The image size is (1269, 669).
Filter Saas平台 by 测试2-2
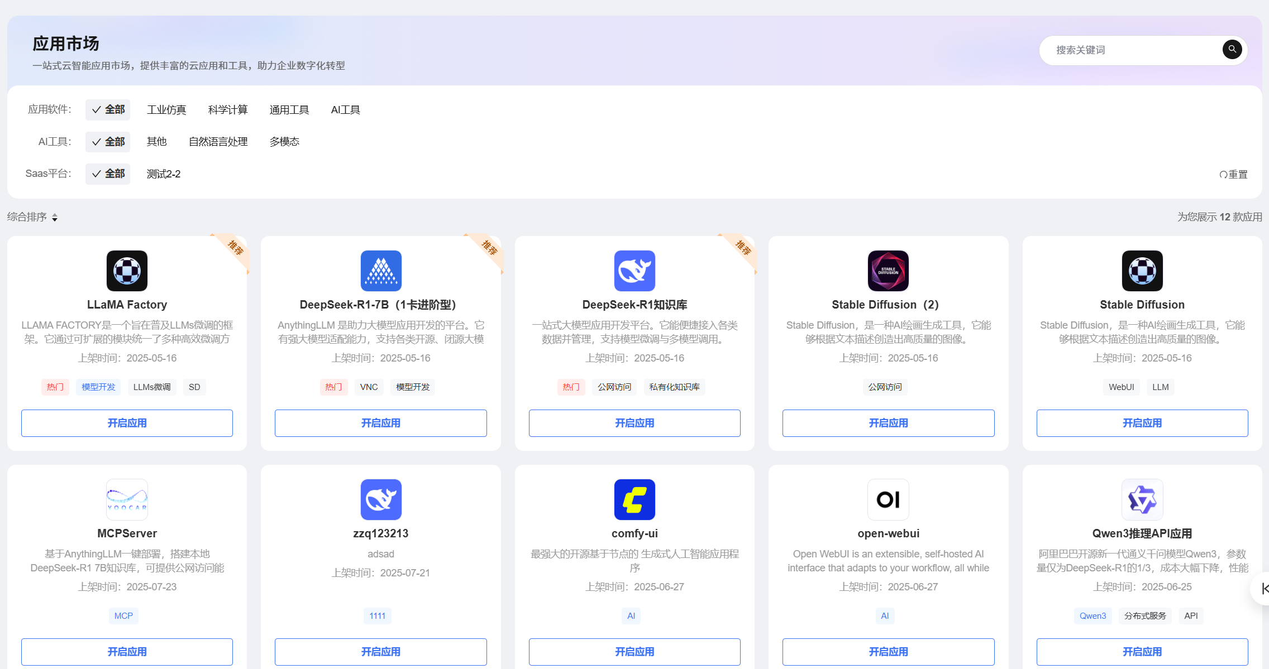pyautogui.click(x=164, y=174)
